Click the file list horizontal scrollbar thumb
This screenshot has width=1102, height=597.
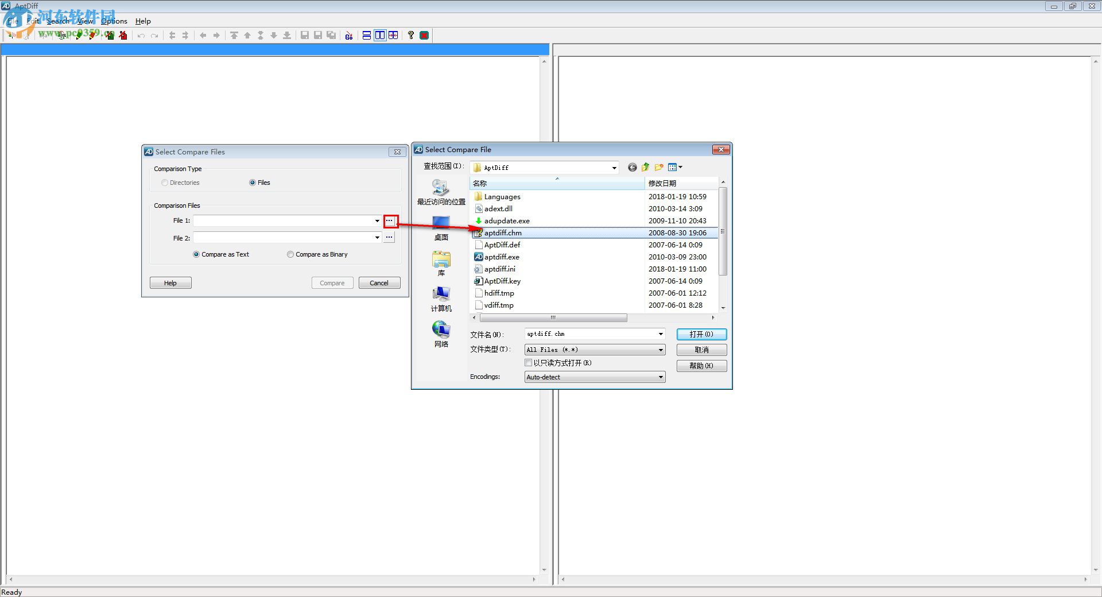click(553, 317)
